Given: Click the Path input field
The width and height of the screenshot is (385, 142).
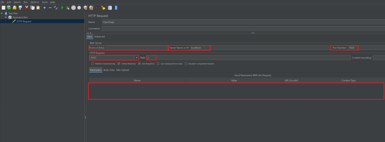Looking at the screenshot, I should [249, 57].
